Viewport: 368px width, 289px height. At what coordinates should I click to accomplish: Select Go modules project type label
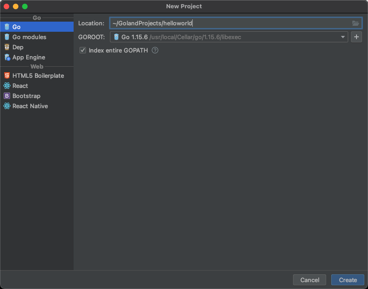coord(29,37)
